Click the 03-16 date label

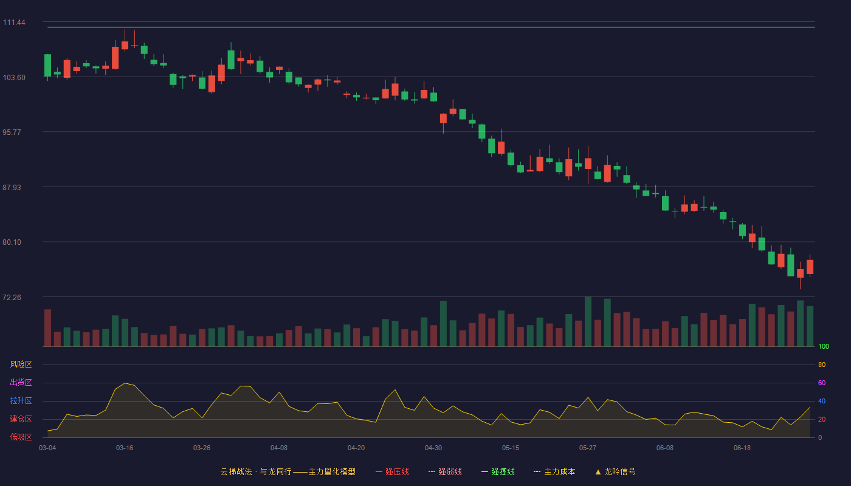[125, 448]
